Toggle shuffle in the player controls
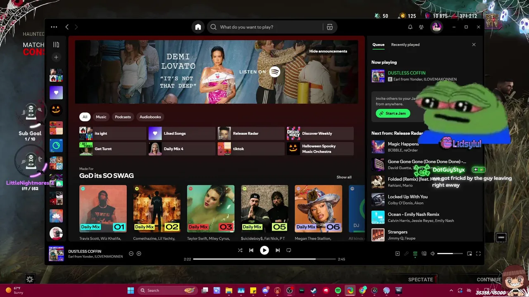This screenshot has width=529, height=297. [240, 250]
